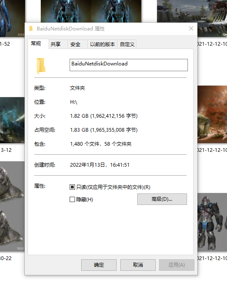This screenshot has height=286, width=227.
Task: Click the large yellow folder icon
Action: pos(41,66)
